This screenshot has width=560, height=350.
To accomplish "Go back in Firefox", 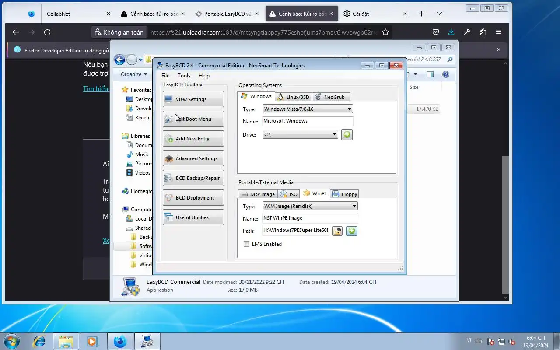I will [x=16, y=32].
